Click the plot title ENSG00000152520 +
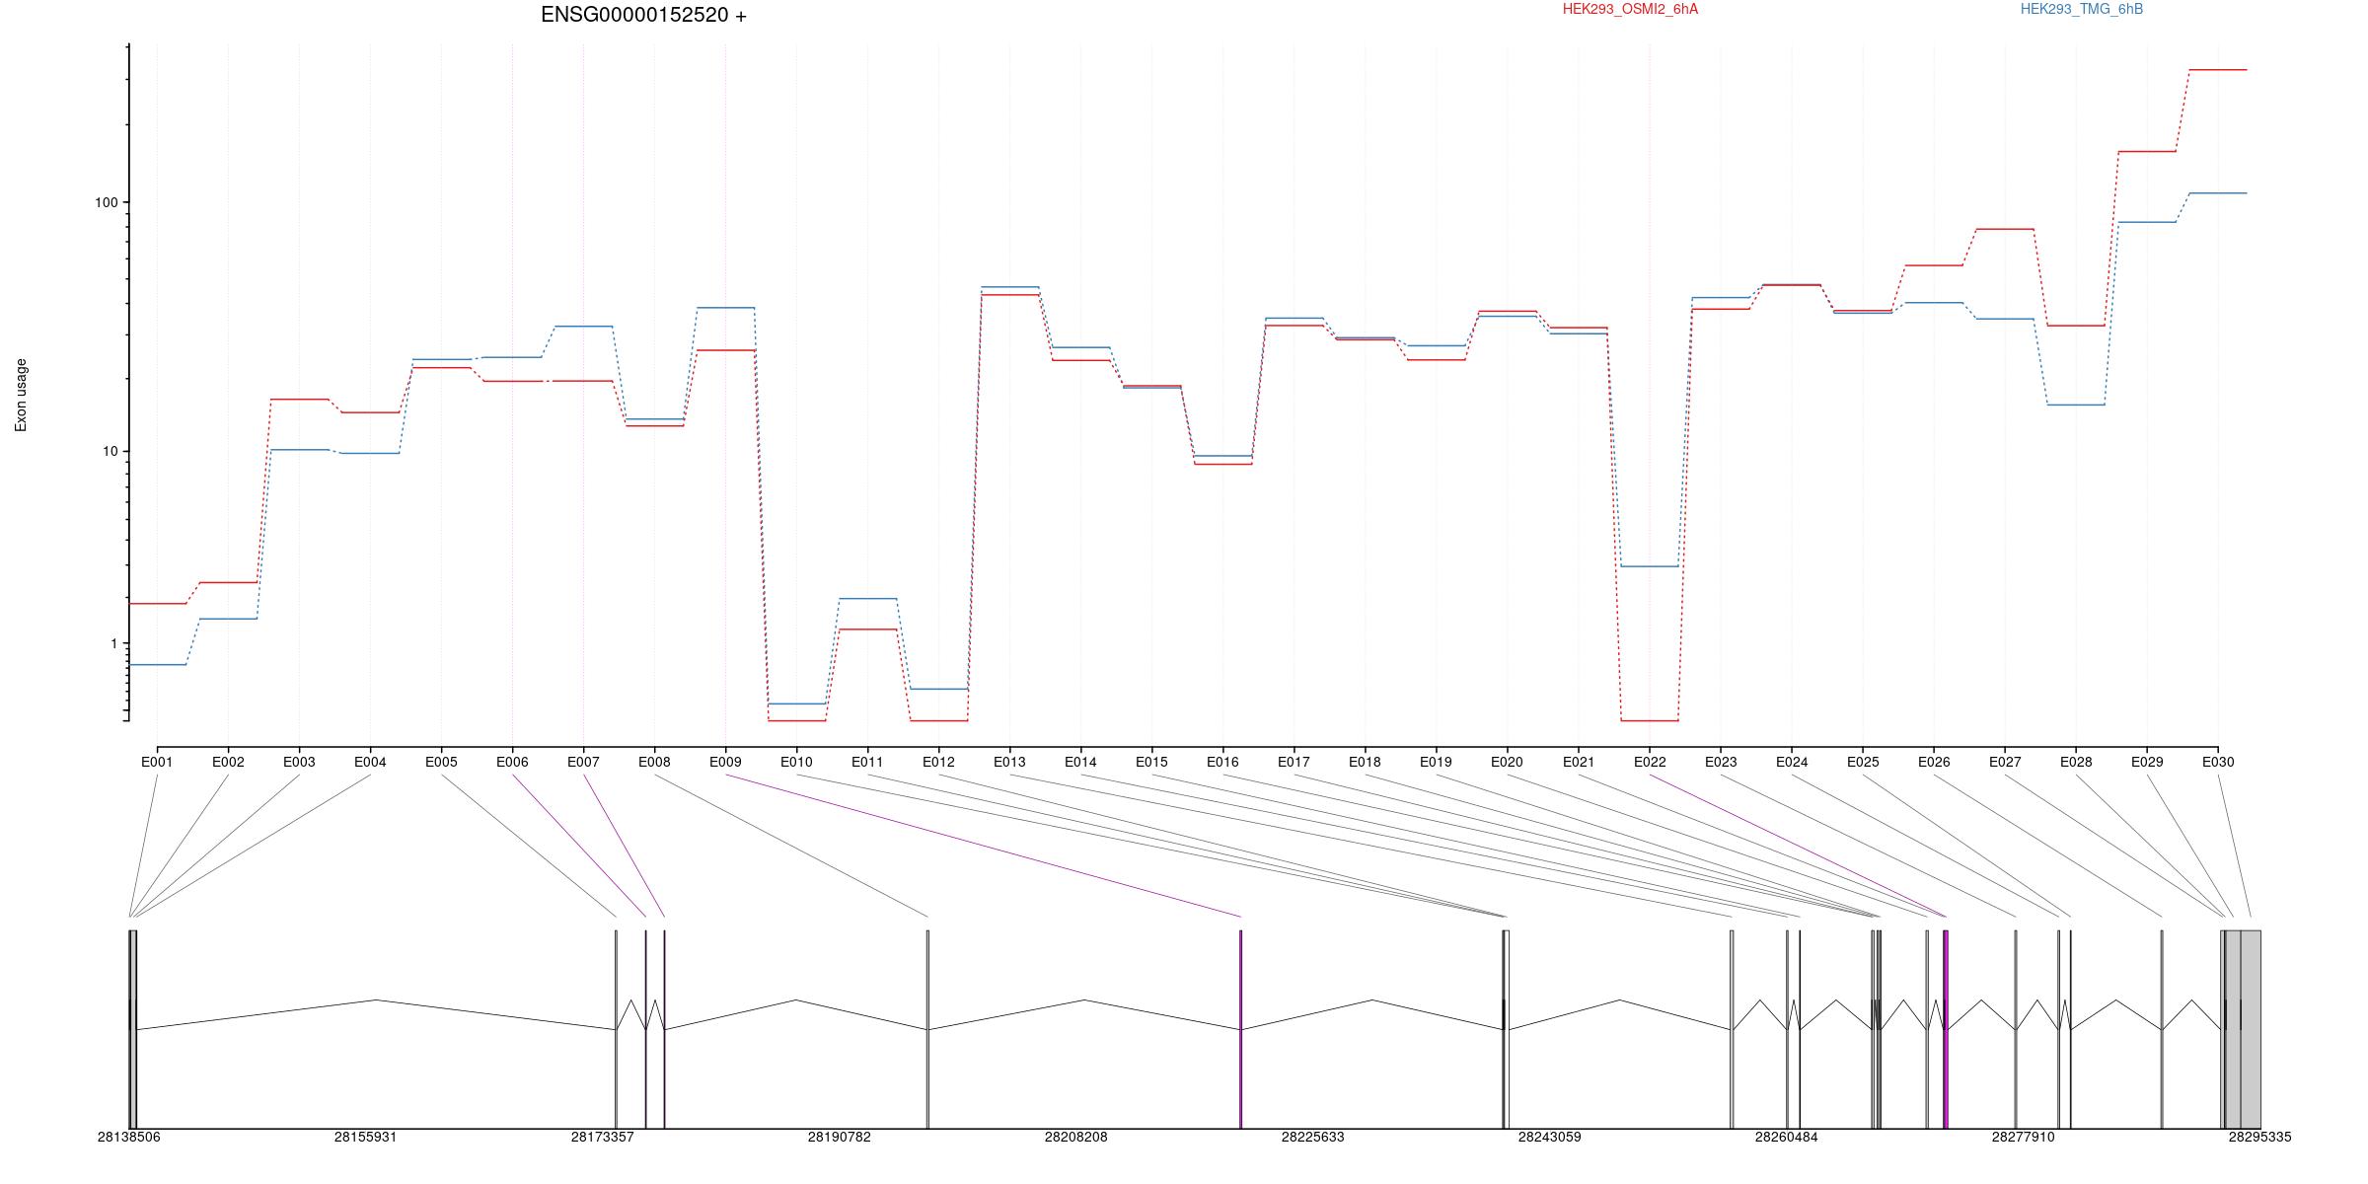Viewport: 2368px width, 1184px height. pos(643,15)
